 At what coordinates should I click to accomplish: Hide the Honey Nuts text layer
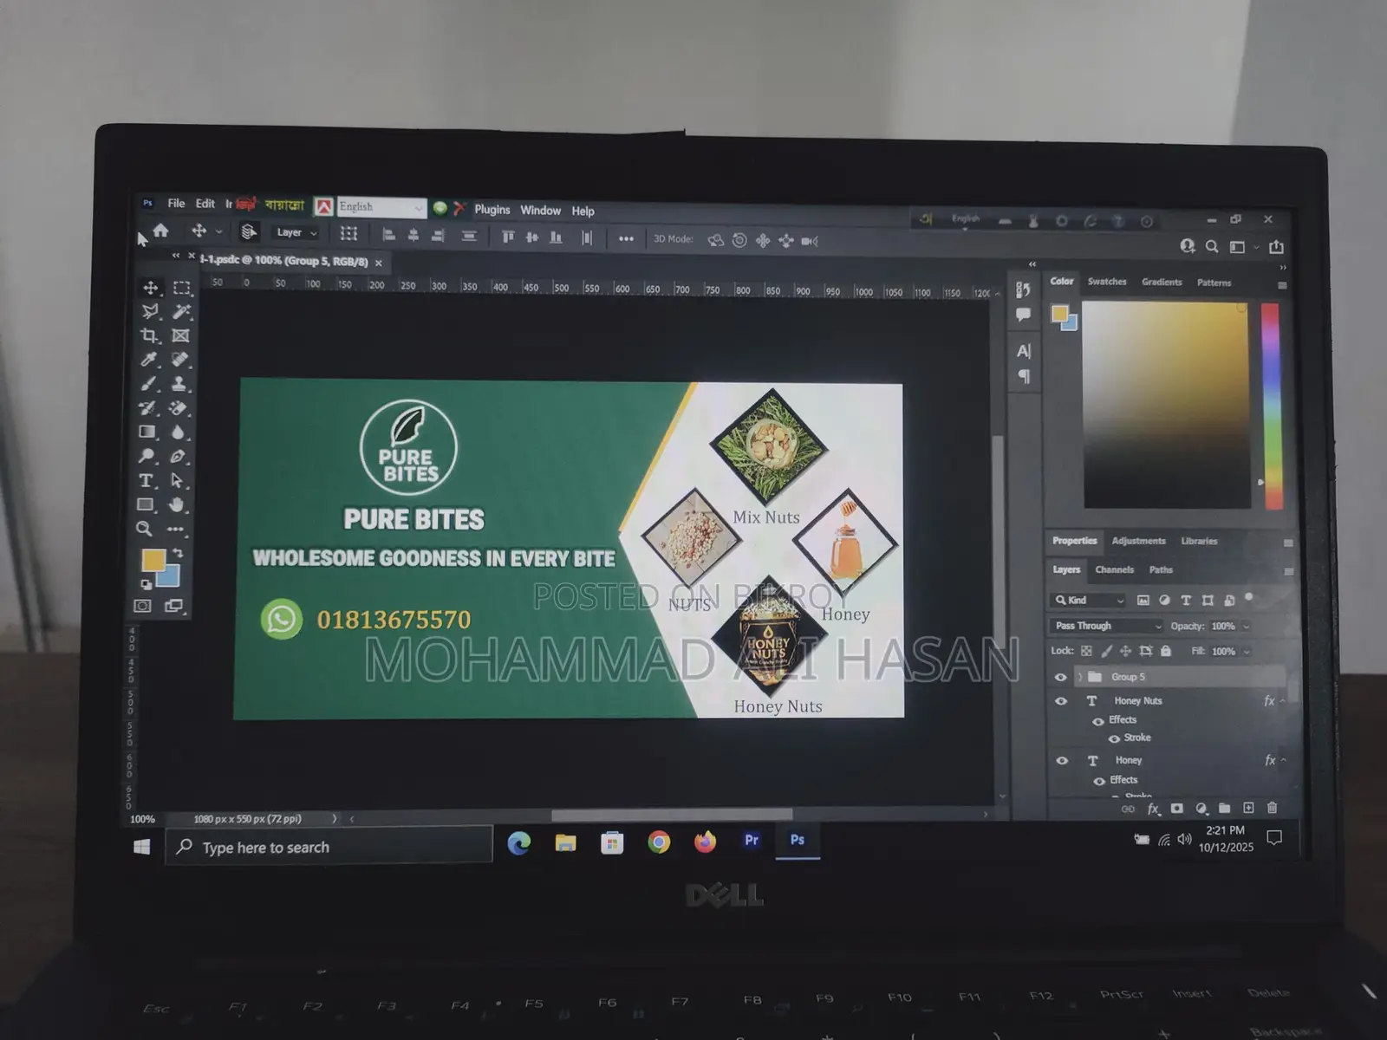click(1061, 701)
